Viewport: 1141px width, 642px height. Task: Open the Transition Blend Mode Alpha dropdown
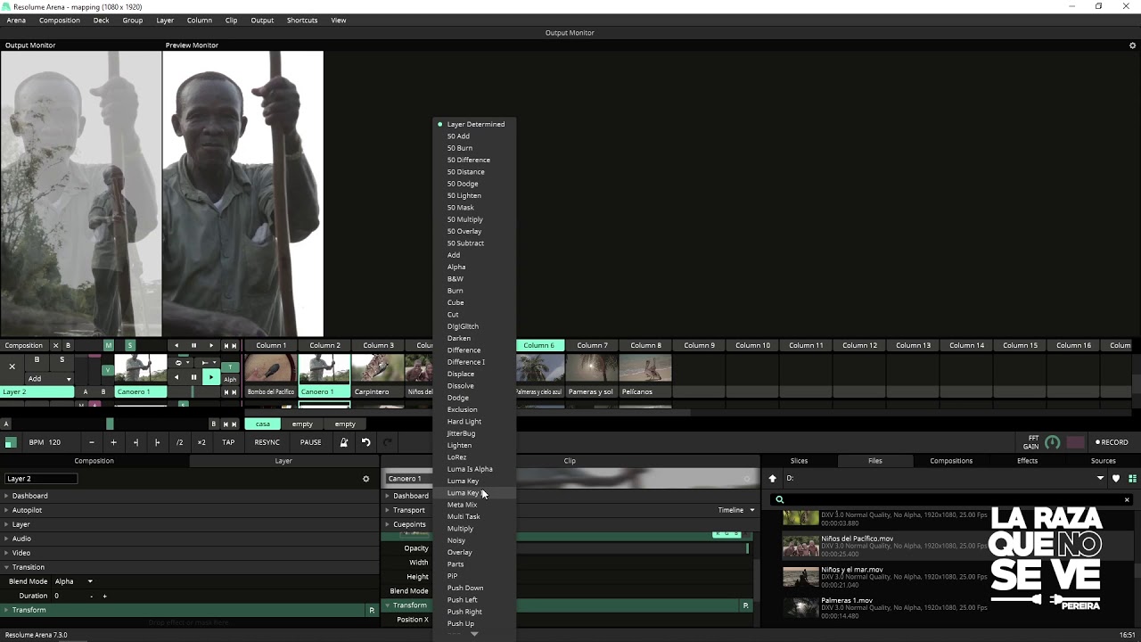click(x=75, y=581)
